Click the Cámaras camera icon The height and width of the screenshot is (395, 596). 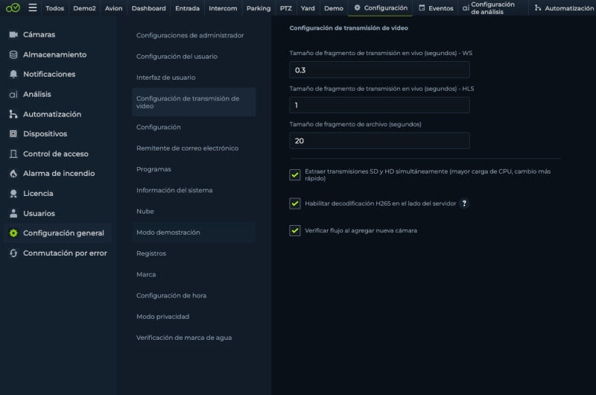[13, 34]
